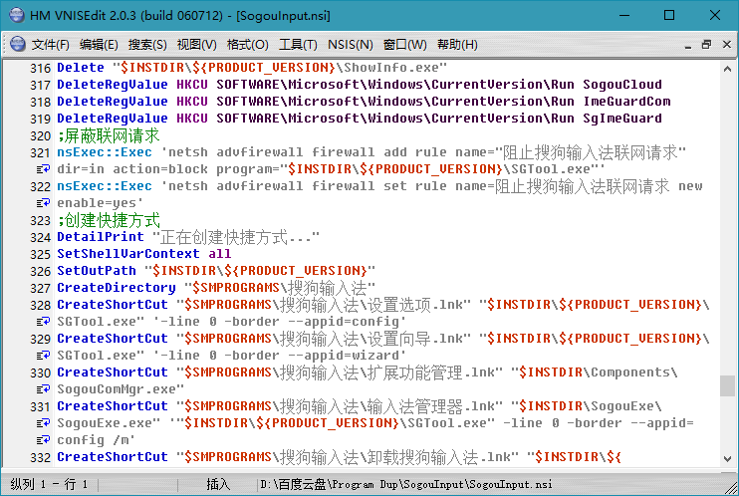Click the scroll up arrow of the editor
Viewport: 739px width, 496px height.
[x=727, y=69]
